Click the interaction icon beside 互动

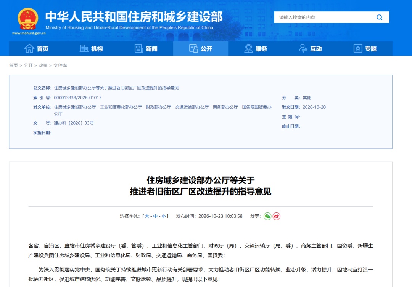click(x=303, y=48)
